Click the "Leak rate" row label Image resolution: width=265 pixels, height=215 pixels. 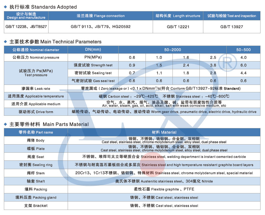point(36,88)
